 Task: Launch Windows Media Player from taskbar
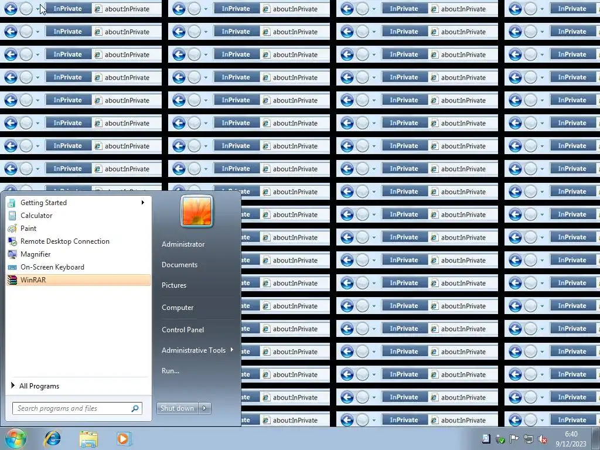124,438
